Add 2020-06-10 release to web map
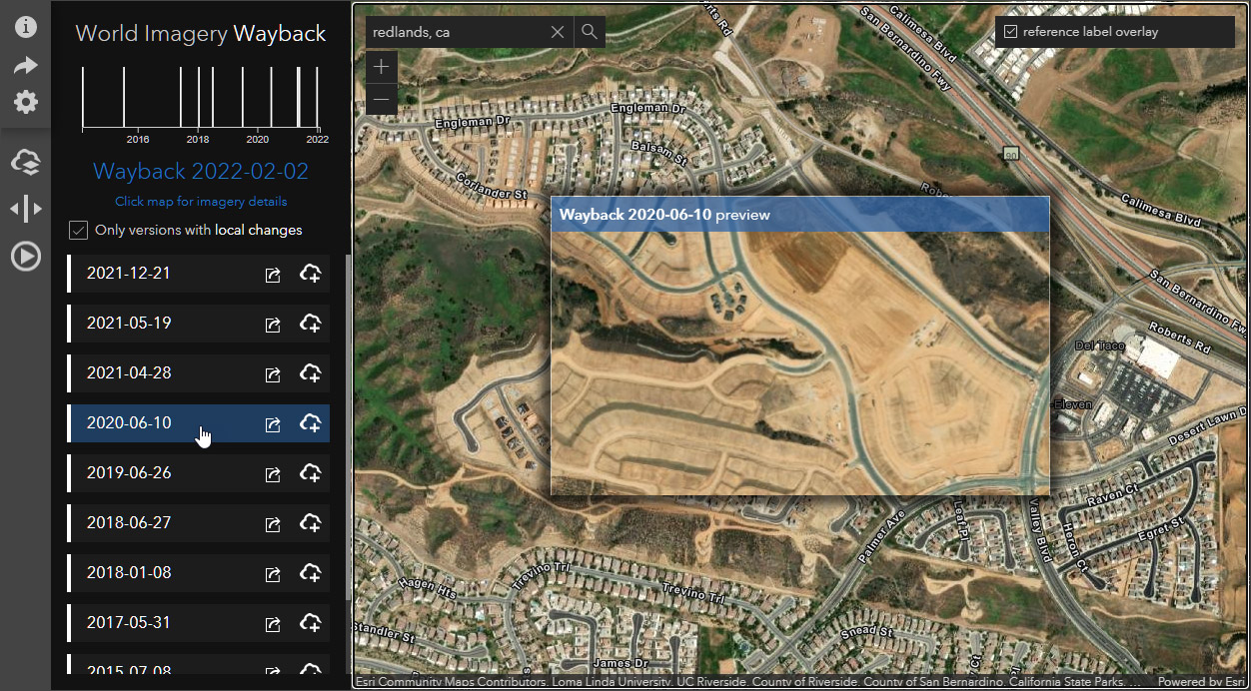Image resolution: width=1251 pixels, height=691 pixels. [311, 423]
